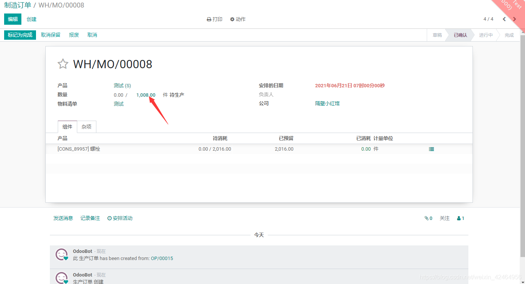
Task: Open the 动作 action menu
Action: pos(238,19)
